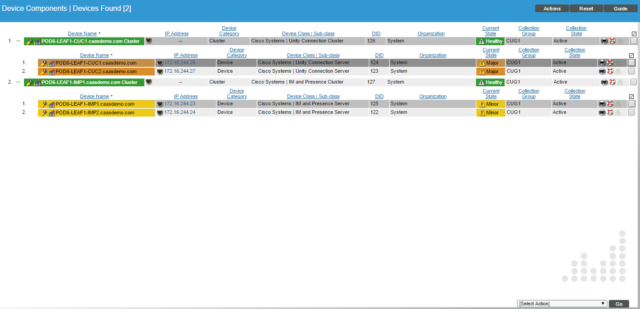The width and height of the screenshot is (640, 309).
Task: Collapse the POD6-LEAF1-CUC1 Cluster tree row
Action: point(18,41)
